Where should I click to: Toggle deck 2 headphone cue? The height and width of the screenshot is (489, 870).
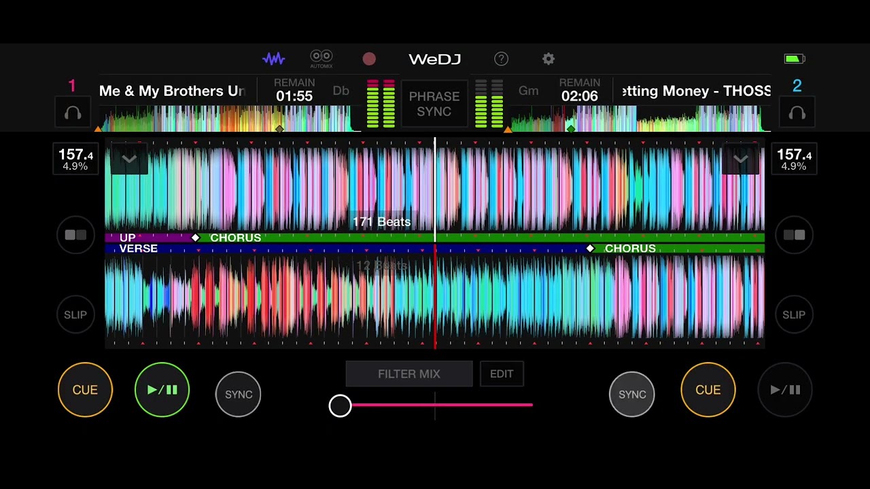click(797, 113)
